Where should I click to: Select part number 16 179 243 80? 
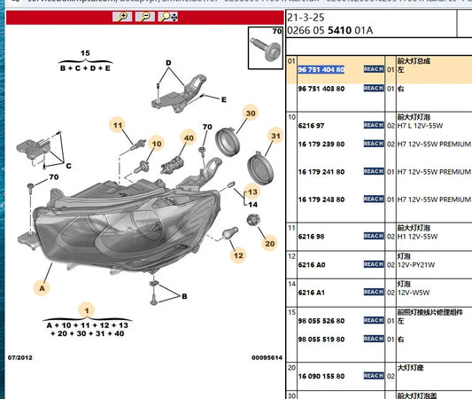point(321,199)
